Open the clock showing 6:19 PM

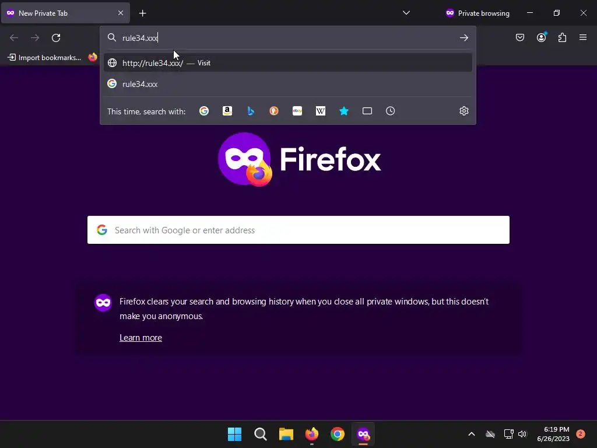[553, 434]
